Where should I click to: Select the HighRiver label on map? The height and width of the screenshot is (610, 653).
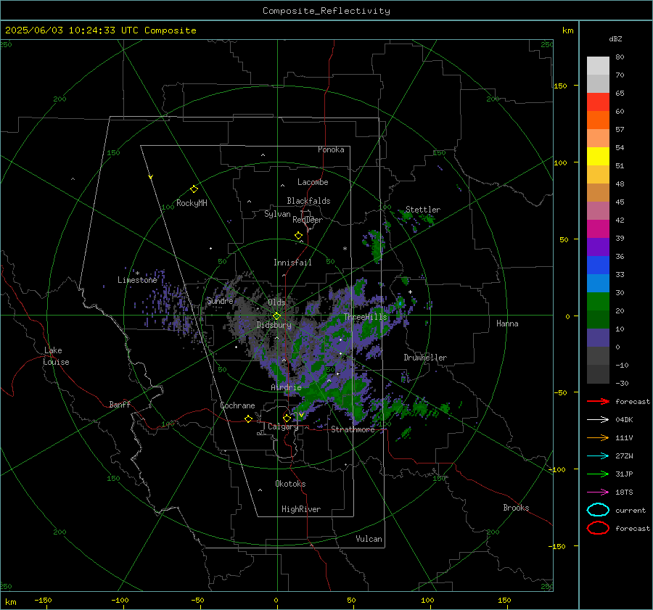point(301,509)
